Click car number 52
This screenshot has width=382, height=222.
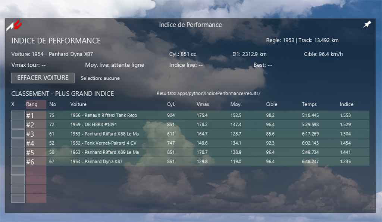pyautogui.click(x=51, y=143)
